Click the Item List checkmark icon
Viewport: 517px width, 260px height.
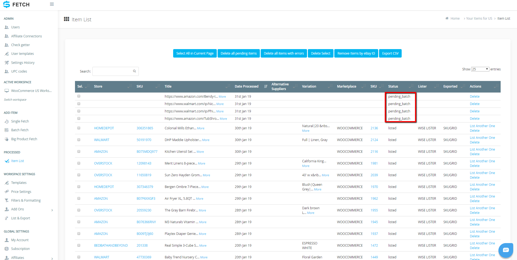(7, 161)
